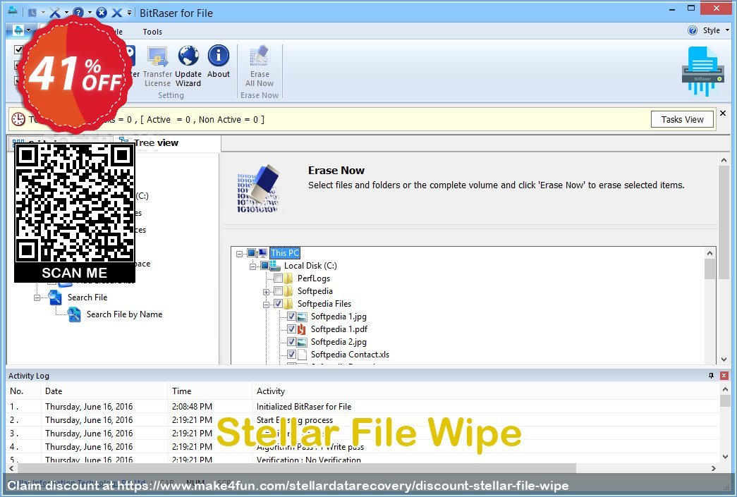The width and height of the screenshot is (737, 497).
Task: Expand the Softpedia folder node
Action: [266, 292]
